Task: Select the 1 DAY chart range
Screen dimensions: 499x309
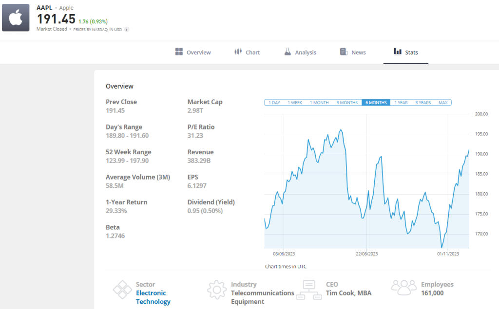Action: (x=274, y=103)
